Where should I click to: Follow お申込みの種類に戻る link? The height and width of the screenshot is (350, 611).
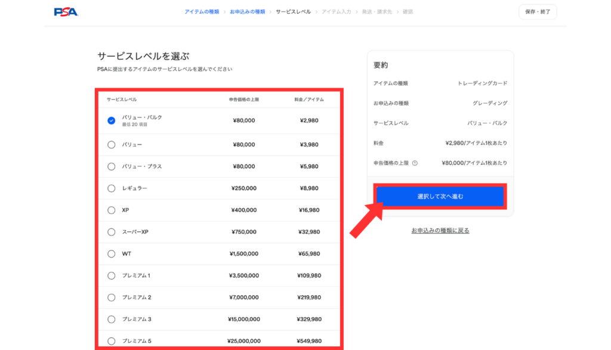(440, 231)
